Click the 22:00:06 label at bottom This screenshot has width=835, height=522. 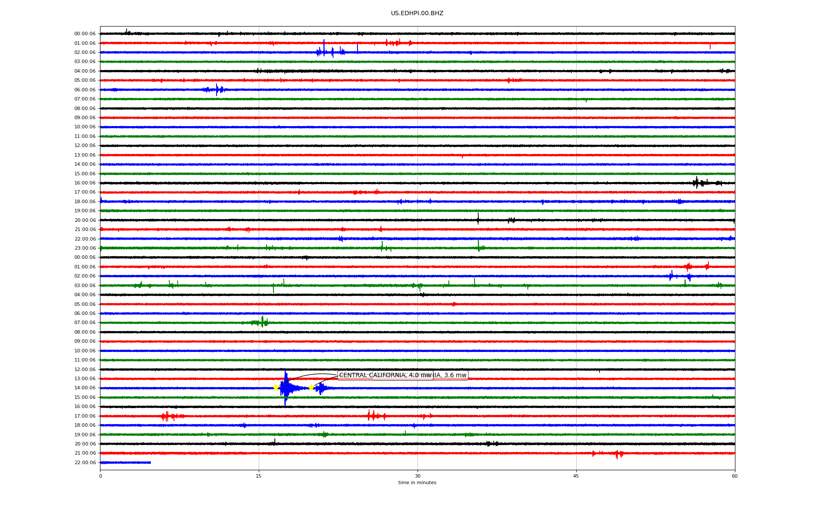point(85,462)
